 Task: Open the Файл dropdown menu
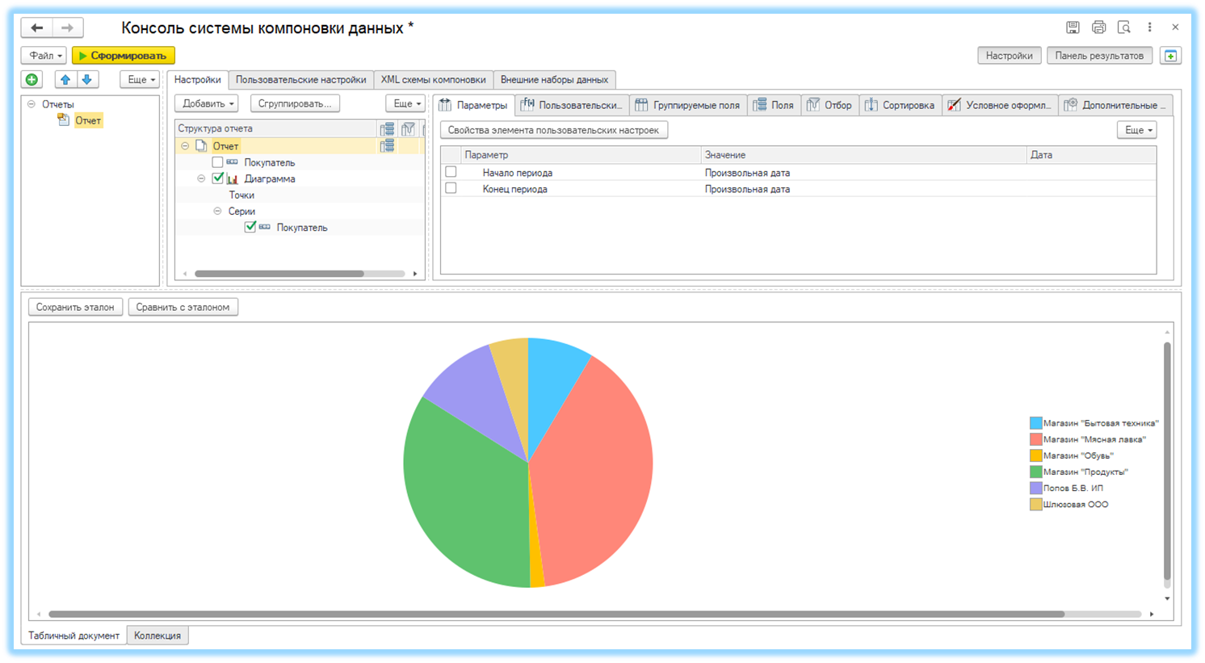coord(44,56)
